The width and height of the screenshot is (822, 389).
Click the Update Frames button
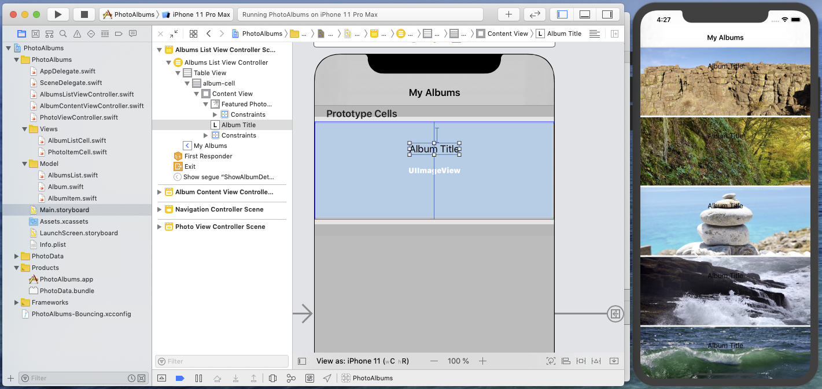point(551,361)
